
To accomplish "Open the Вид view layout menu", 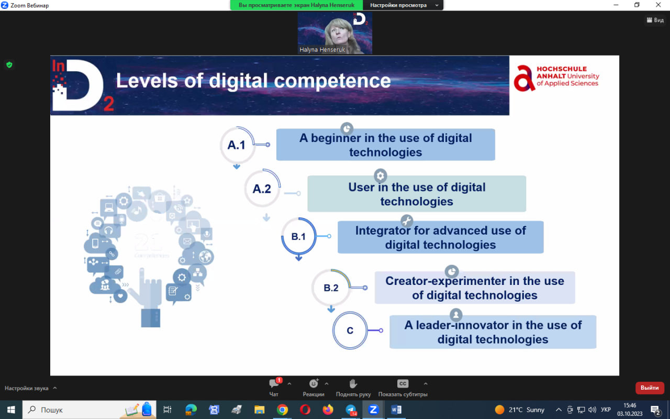I will [655, 20].
